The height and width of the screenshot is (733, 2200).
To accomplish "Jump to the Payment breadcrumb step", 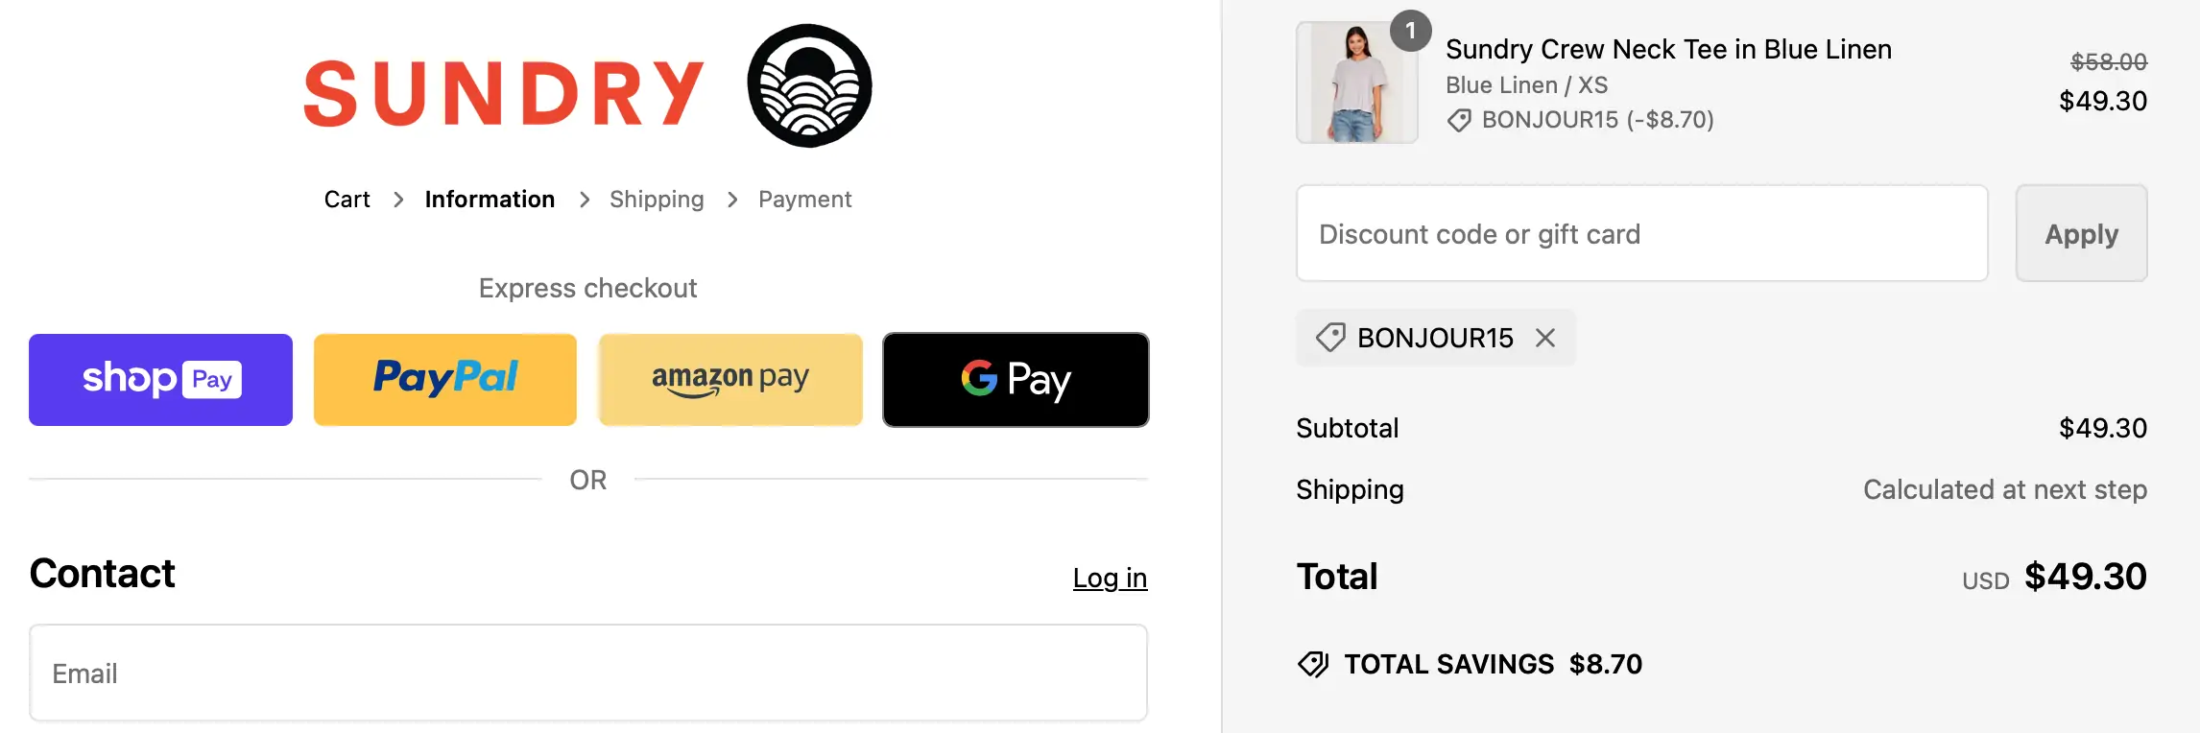I will pos(804,200).
